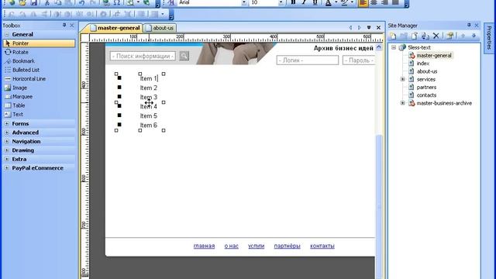Delete the page with Site Manager X icon
496x279 pixels.
point(436,36)
